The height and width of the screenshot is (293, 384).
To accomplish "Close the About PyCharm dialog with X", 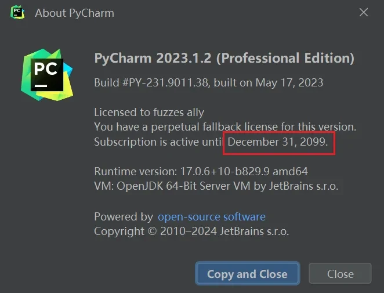I will 364,12.
